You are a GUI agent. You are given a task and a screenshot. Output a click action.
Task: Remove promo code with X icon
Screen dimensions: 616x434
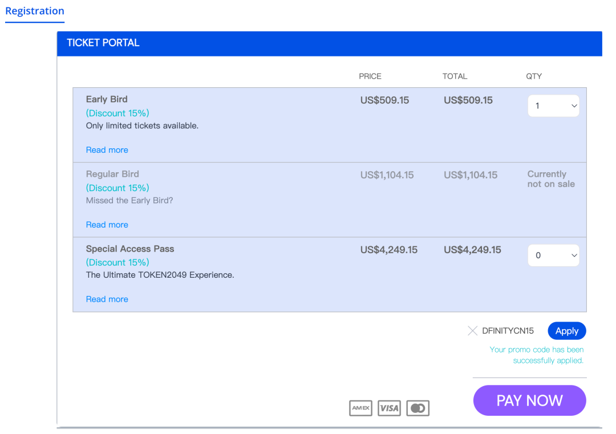point(473,331)
